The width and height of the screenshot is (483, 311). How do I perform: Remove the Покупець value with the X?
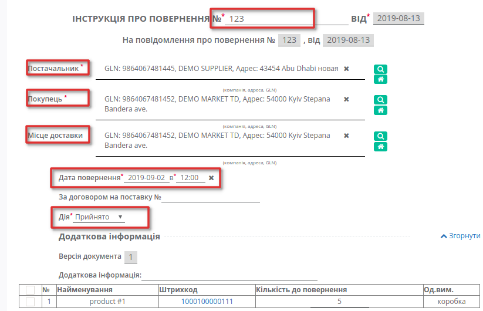(346, 99)
